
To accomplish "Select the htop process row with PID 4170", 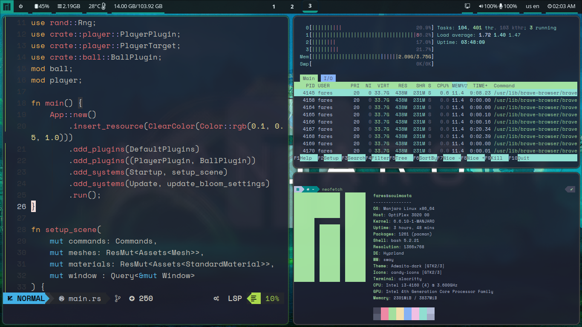I will tap(435, 151).
